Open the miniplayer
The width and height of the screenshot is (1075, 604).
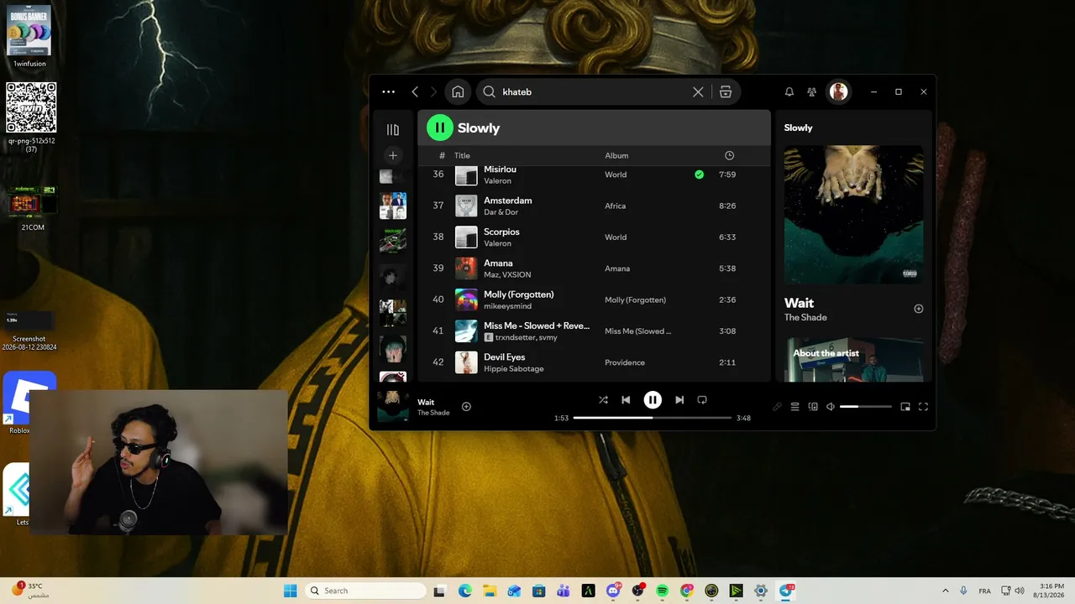pos(905,407)
